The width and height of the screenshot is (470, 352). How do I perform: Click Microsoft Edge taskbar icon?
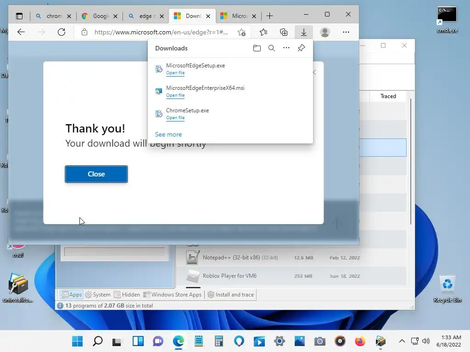[x=179, y=341]
